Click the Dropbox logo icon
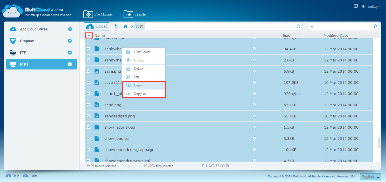Screen dimensions: 386x182 tap(13, 41)
